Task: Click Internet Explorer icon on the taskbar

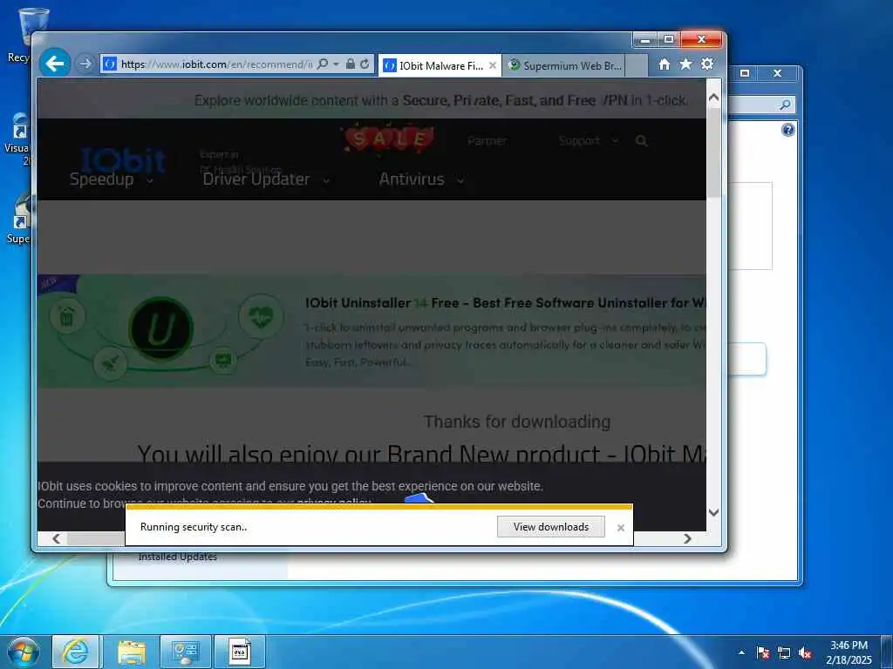Action: click(76, 652)
